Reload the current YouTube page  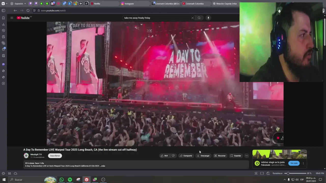(x=28, y=10)
